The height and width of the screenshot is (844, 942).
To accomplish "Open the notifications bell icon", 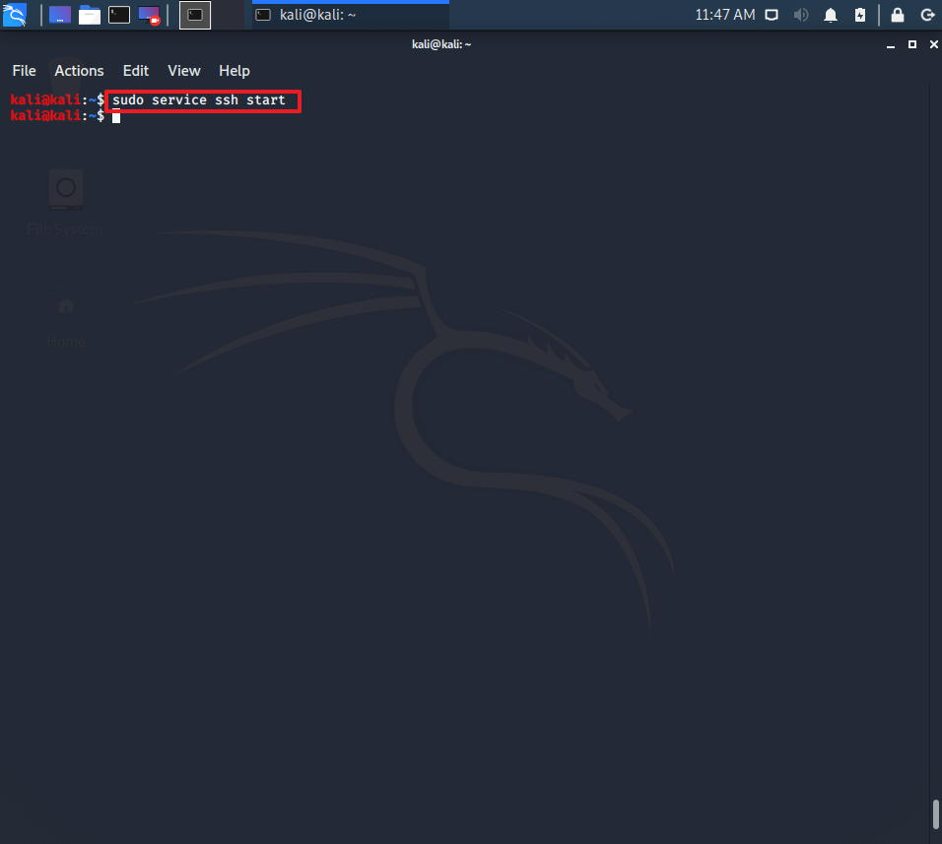I will point(831,15).
